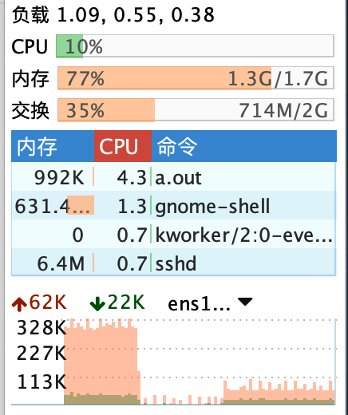Click the 内存 77% memory usage bar
The image size is (348, 415).
click(196, 78)
